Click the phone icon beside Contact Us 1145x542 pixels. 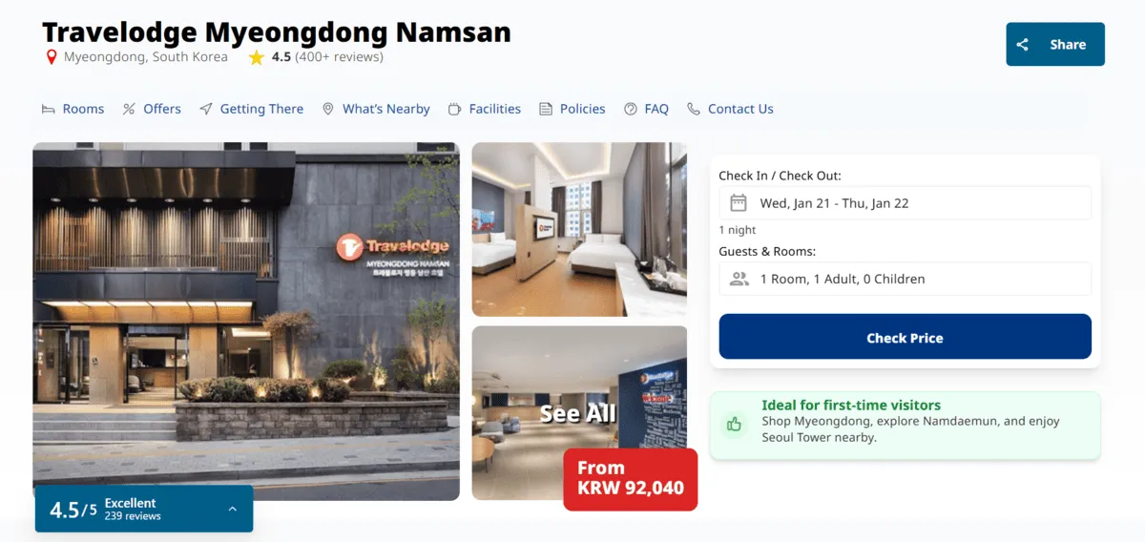694,109
